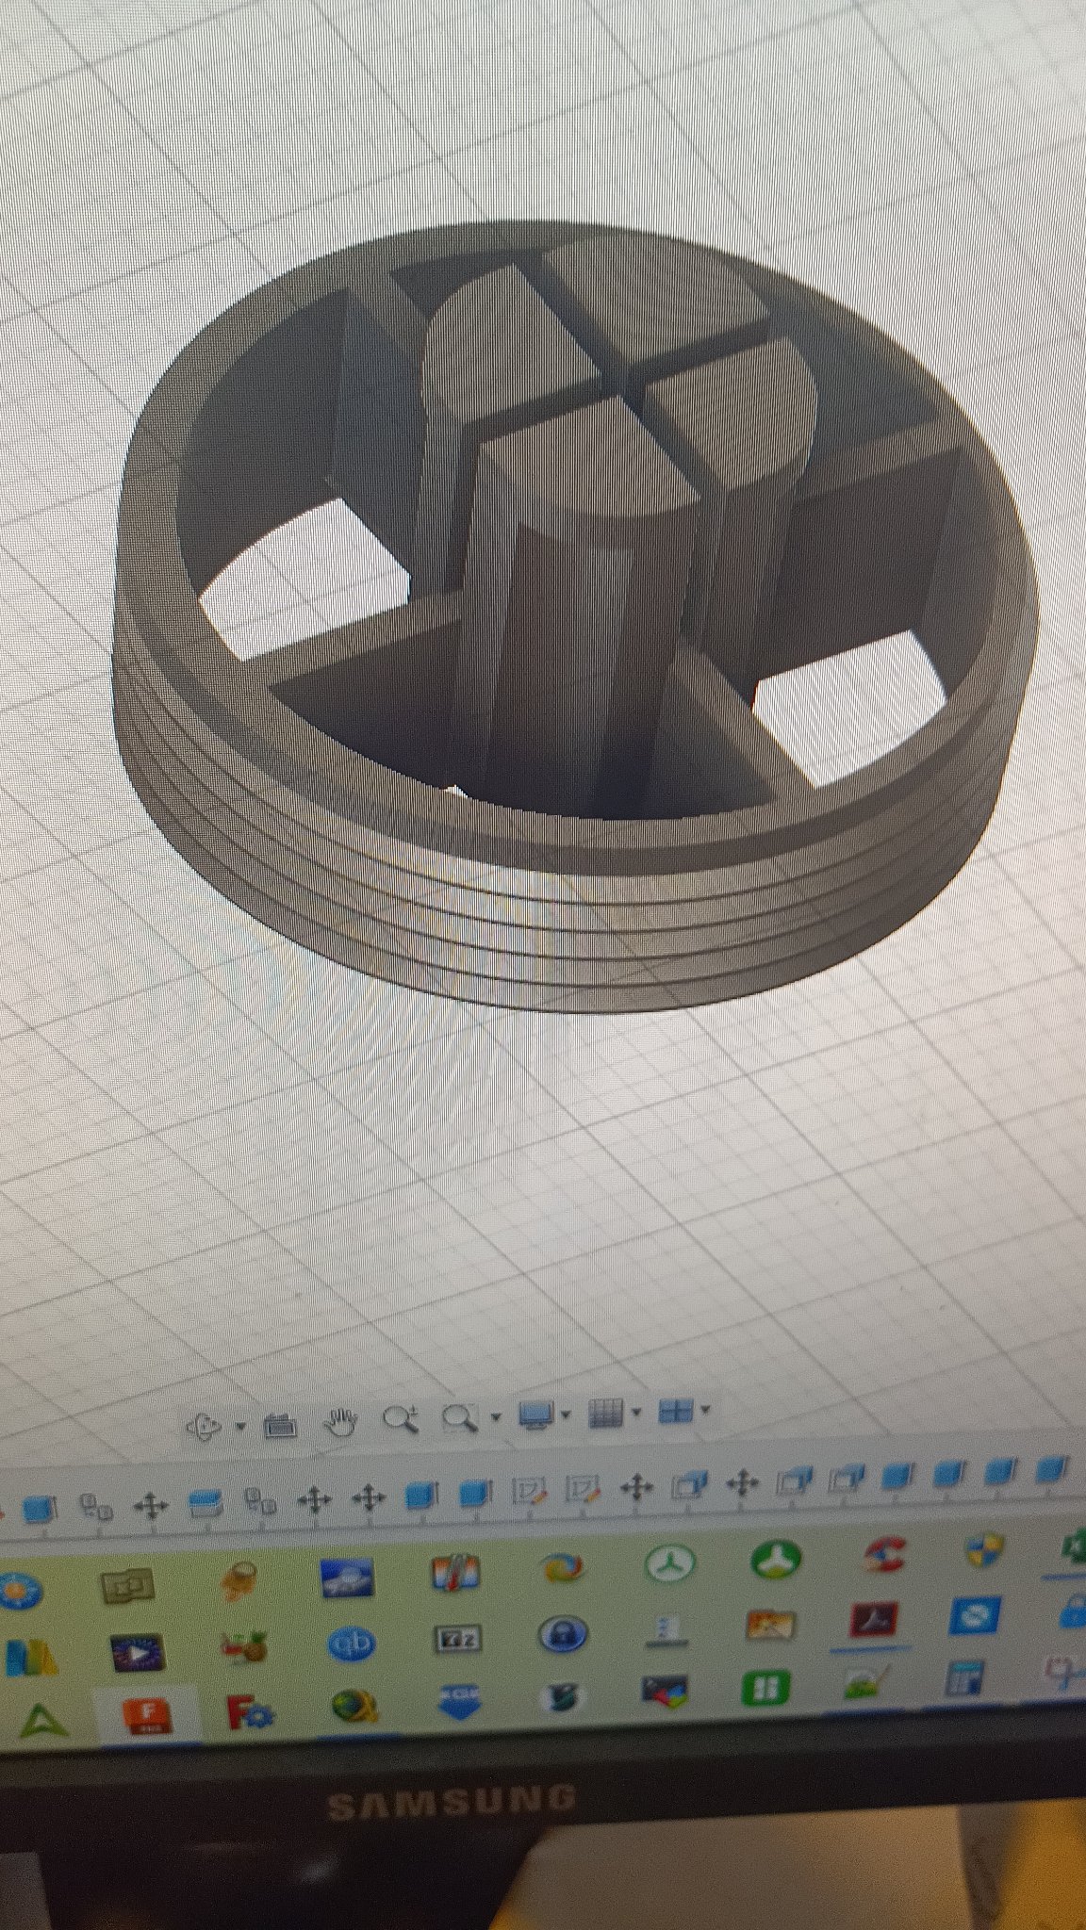Screen dimensions: 1086x1930
Task: Open the Orbit type dropdown arrow
Action: click(x=239, y=1426)
